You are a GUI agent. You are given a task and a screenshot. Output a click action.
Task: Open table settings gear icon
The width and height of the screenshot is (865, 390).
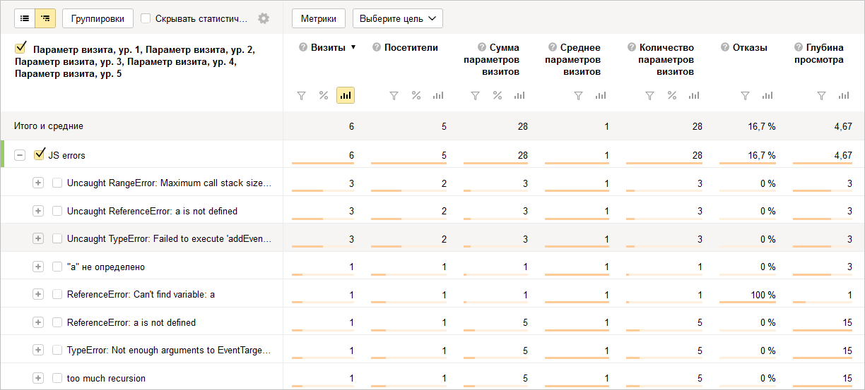coord(264,18)
